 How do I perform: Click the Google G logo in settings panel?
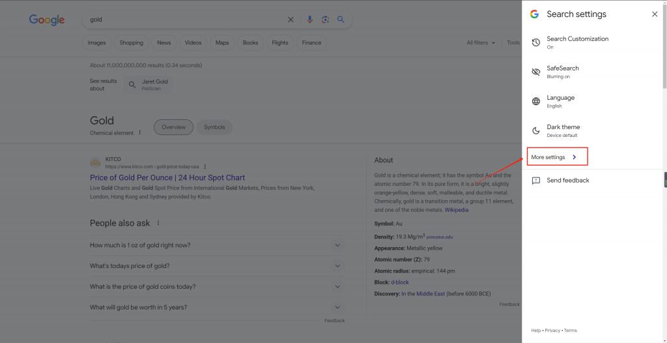(x=534, y=14)
